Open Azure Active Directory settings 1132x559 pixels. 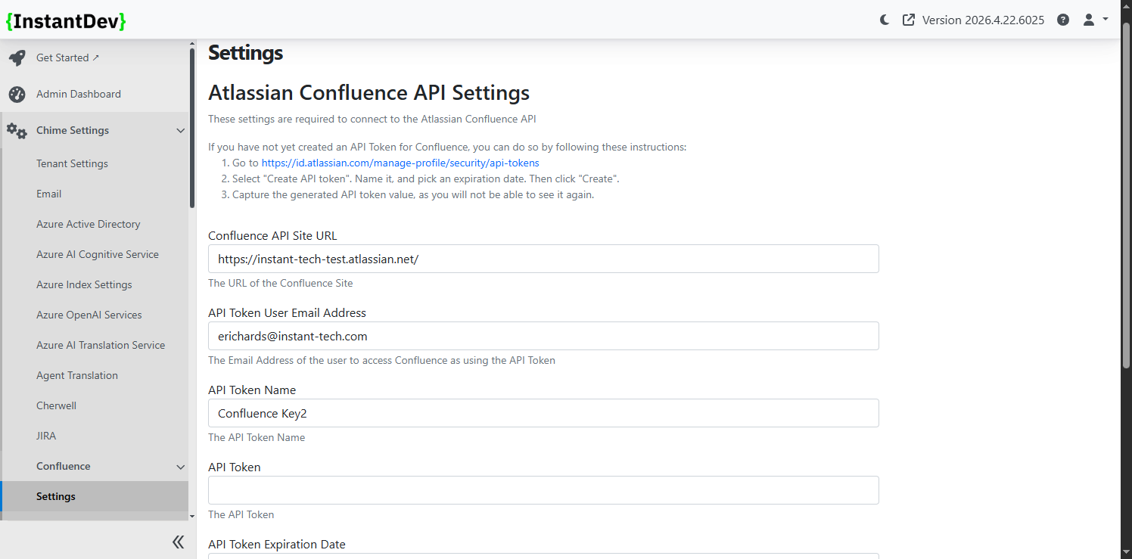coord(89,224)
